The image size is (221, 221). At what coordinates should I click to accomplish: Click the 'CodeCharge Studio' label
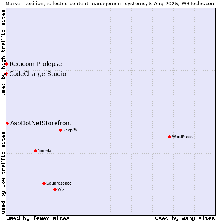(38, 74)
